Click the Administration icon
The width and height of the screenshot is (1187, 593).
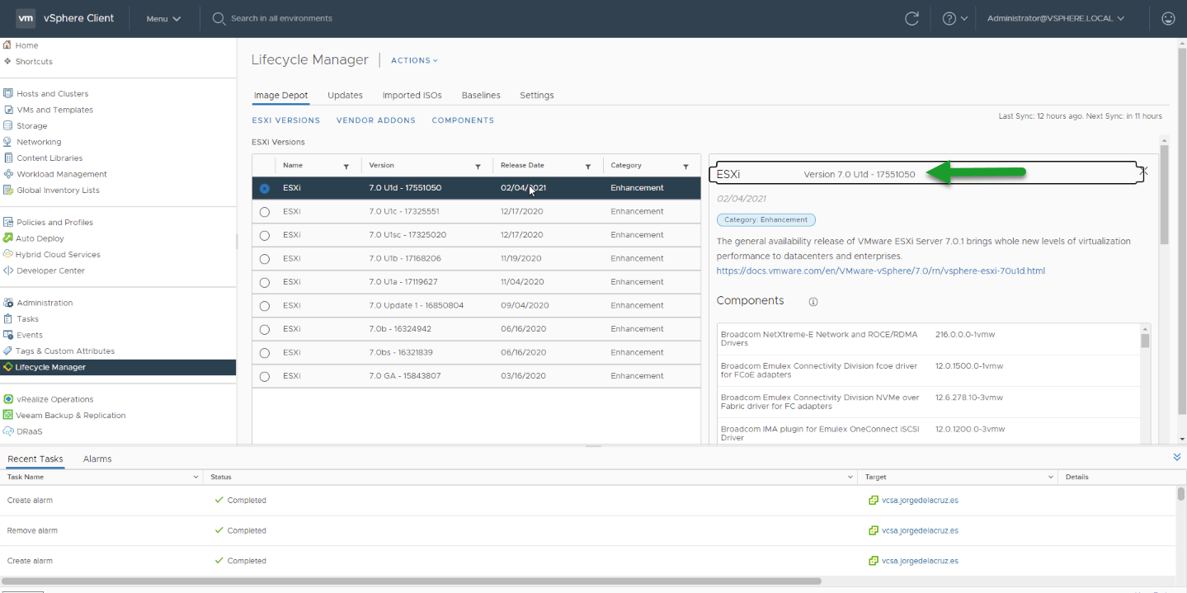tap(8, 303)
